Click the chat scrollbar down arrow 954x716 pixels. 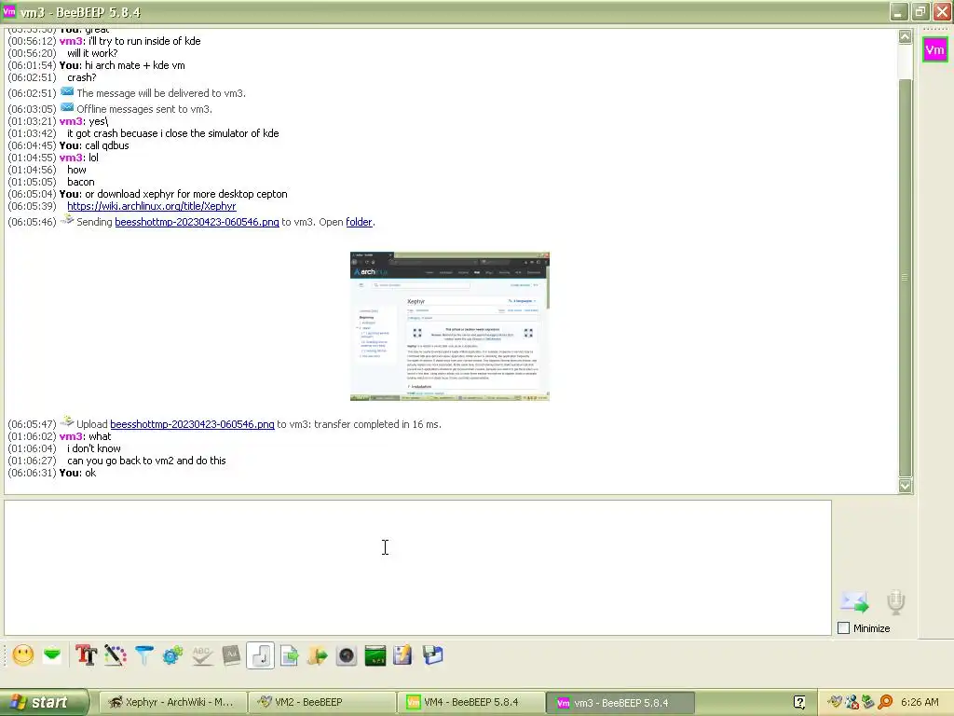tap(906, 485)
